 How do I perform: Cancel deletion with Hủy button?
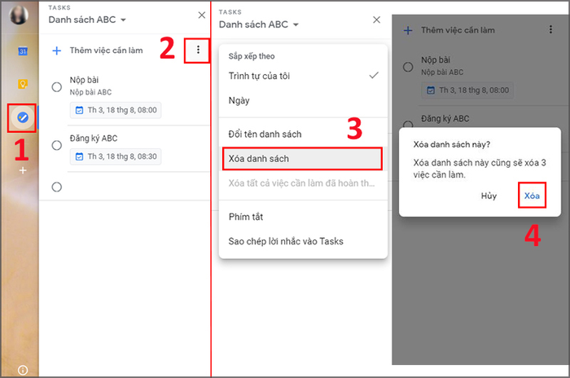(x=489, y=196)
